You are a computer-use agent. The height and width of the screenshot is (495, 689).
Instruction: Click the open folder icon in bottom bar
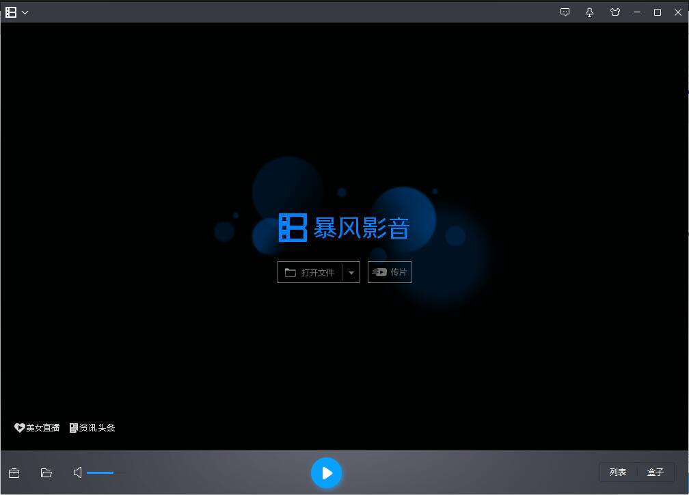pos(46,472)
